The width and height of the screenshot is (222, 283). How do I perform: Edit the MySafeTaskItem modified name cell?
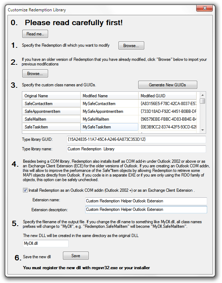click(x=109, y=127)
